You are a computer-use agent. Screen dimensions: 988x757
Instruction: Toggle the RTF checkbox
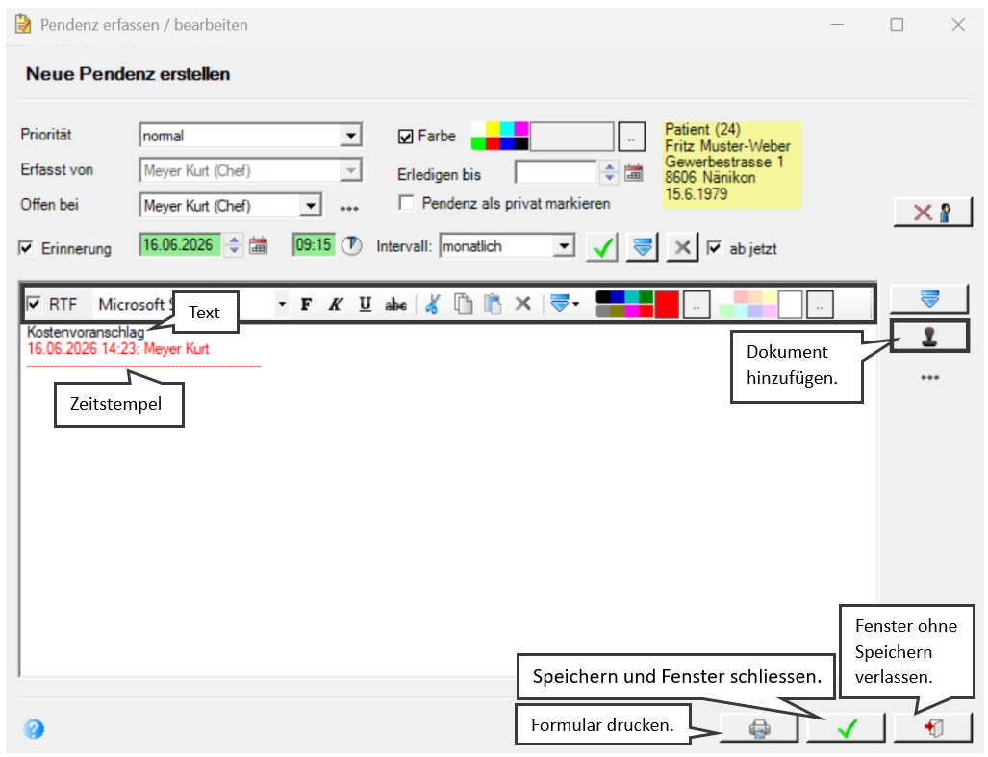(34, 304)
